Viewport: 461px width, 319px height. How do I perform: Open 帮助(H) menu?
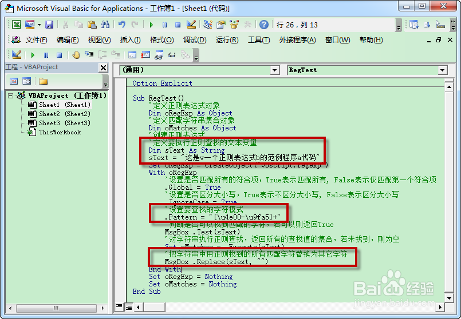pyautogui.click(x=371, y=40)
